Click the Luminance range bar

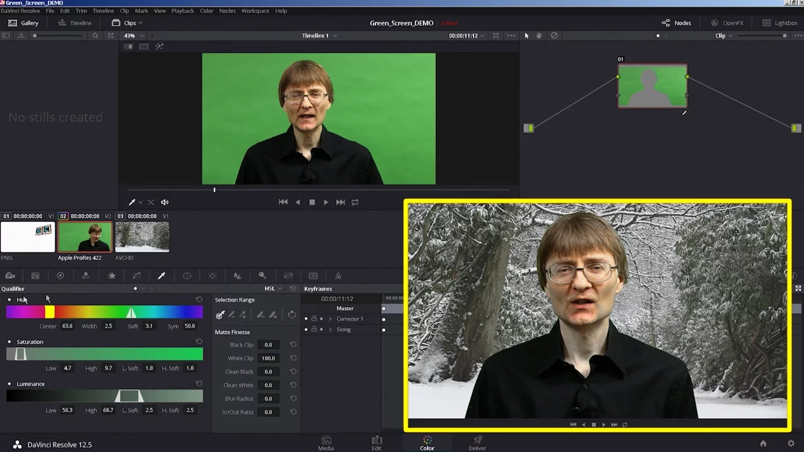(105, 396)
